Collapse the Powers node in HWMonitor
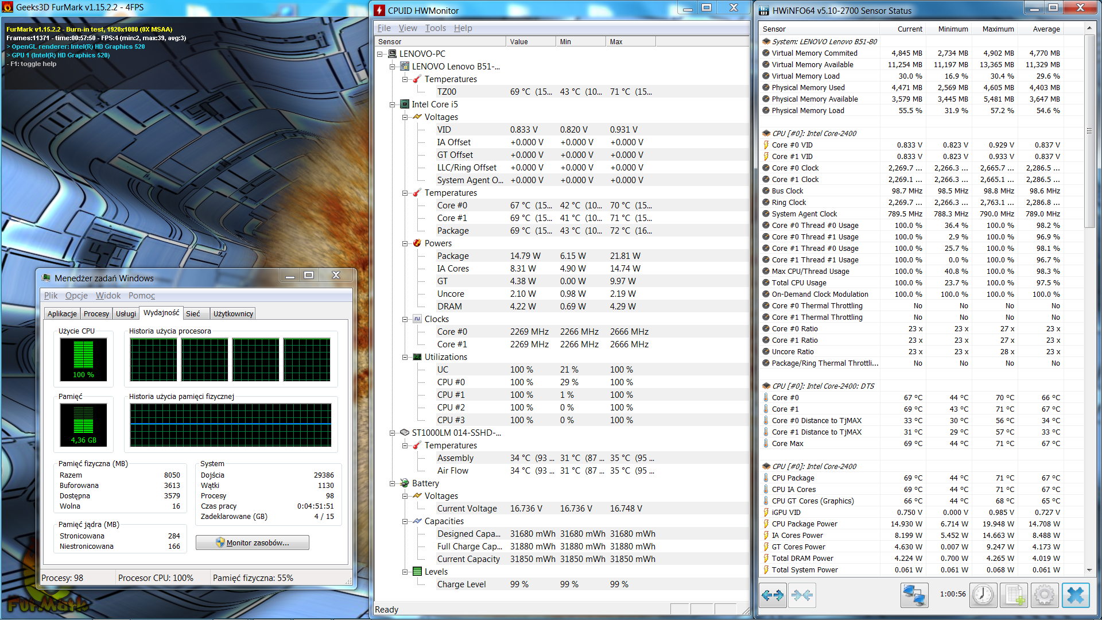Image resolution: width=1102 pixels, height=620 pixels. 405,243
